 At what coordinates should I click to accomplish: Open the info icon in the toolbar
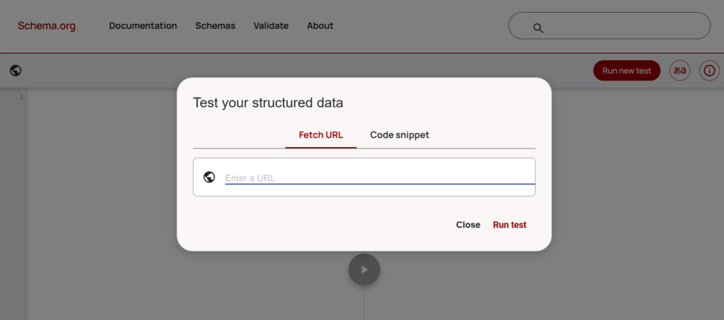click(x=709, y=71)
